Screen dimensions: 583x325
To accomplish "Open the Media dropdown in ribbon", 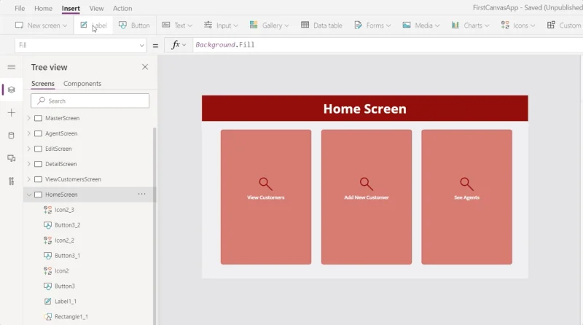I will pos(421,26).
